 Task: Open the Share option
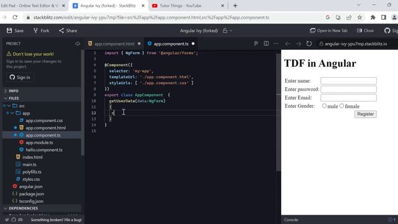[x=68, y=30]
